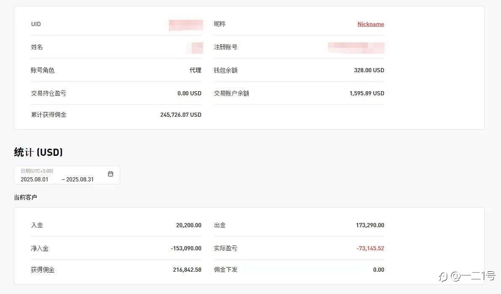
Task: Click the blurred 注册账号 value
Action: click(x=356, y=47)
